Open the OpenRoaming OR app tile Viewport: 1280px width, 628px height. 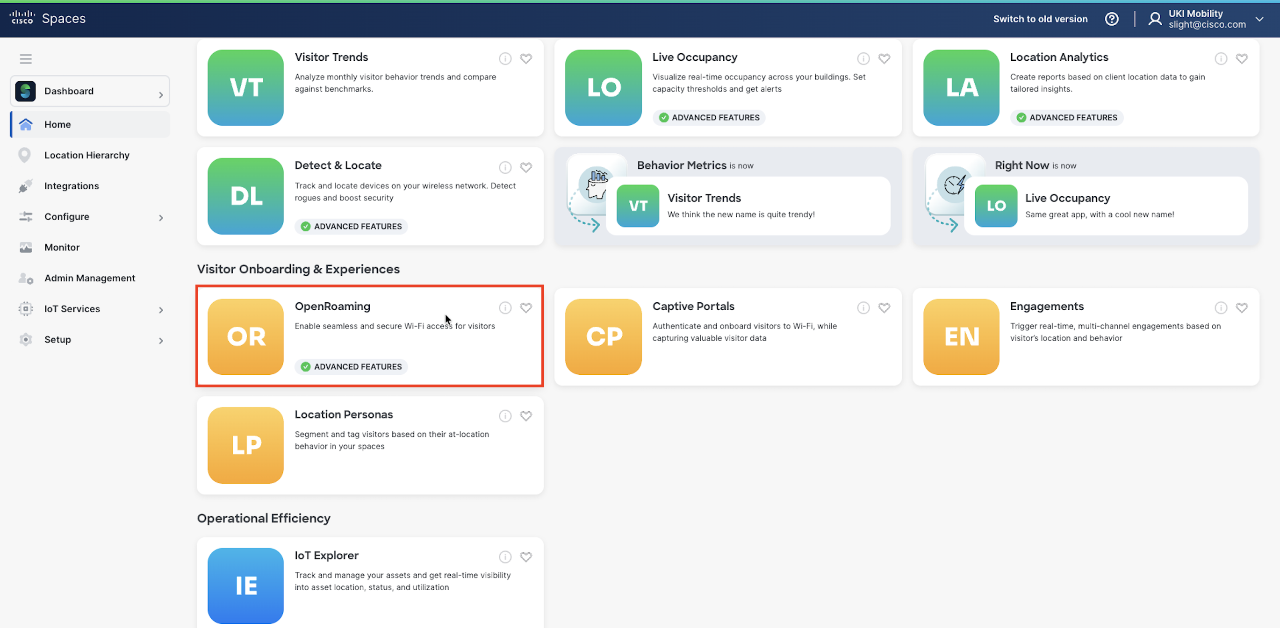tap(245, 336)
